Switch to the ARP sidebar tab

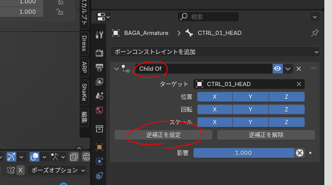84,67
